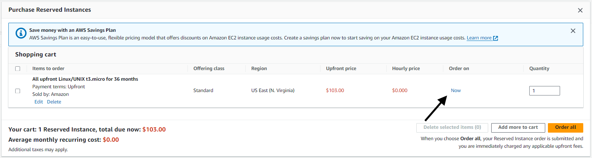The image size is (592, 158).
Task: Click the Payment terms: Upfront text
Action: (59, 87)
